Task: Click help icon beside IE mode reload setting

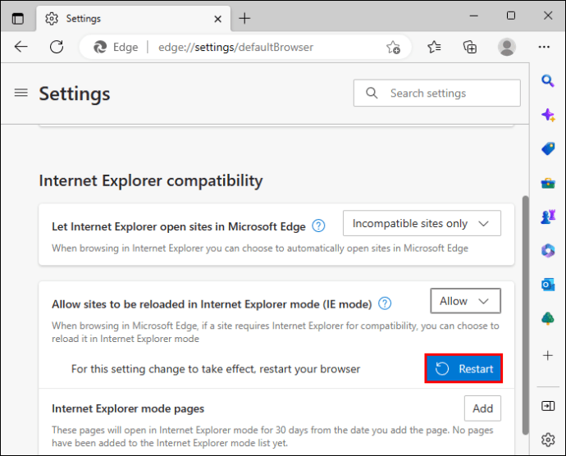Action: pos(385,303)
